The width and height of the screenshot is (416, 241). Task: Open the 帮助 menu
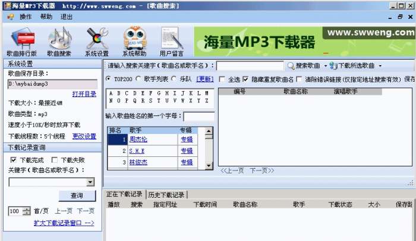coord(46,17)
